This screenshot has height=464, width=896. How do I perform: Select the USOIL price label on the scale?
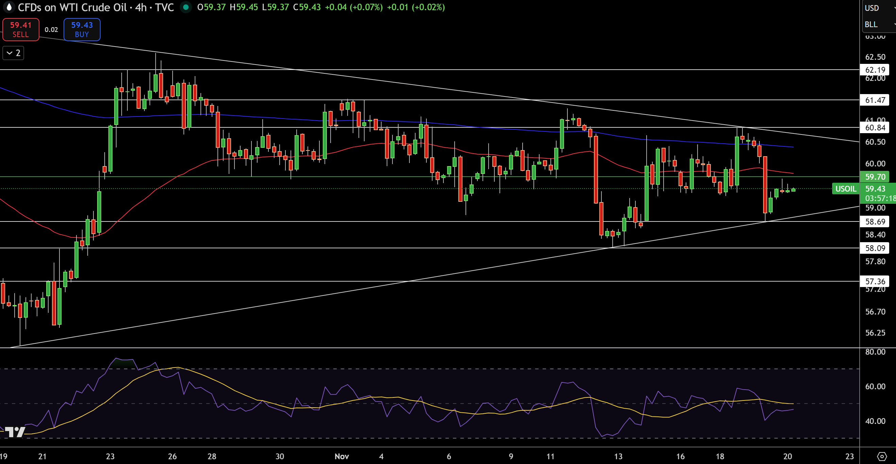(846, 189)
